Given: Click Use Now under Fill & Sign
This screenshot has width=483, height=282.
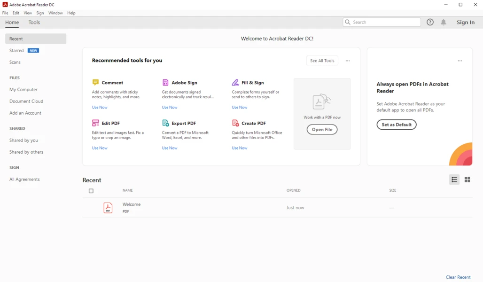Looking at the screenshot, I should [239, 107].
